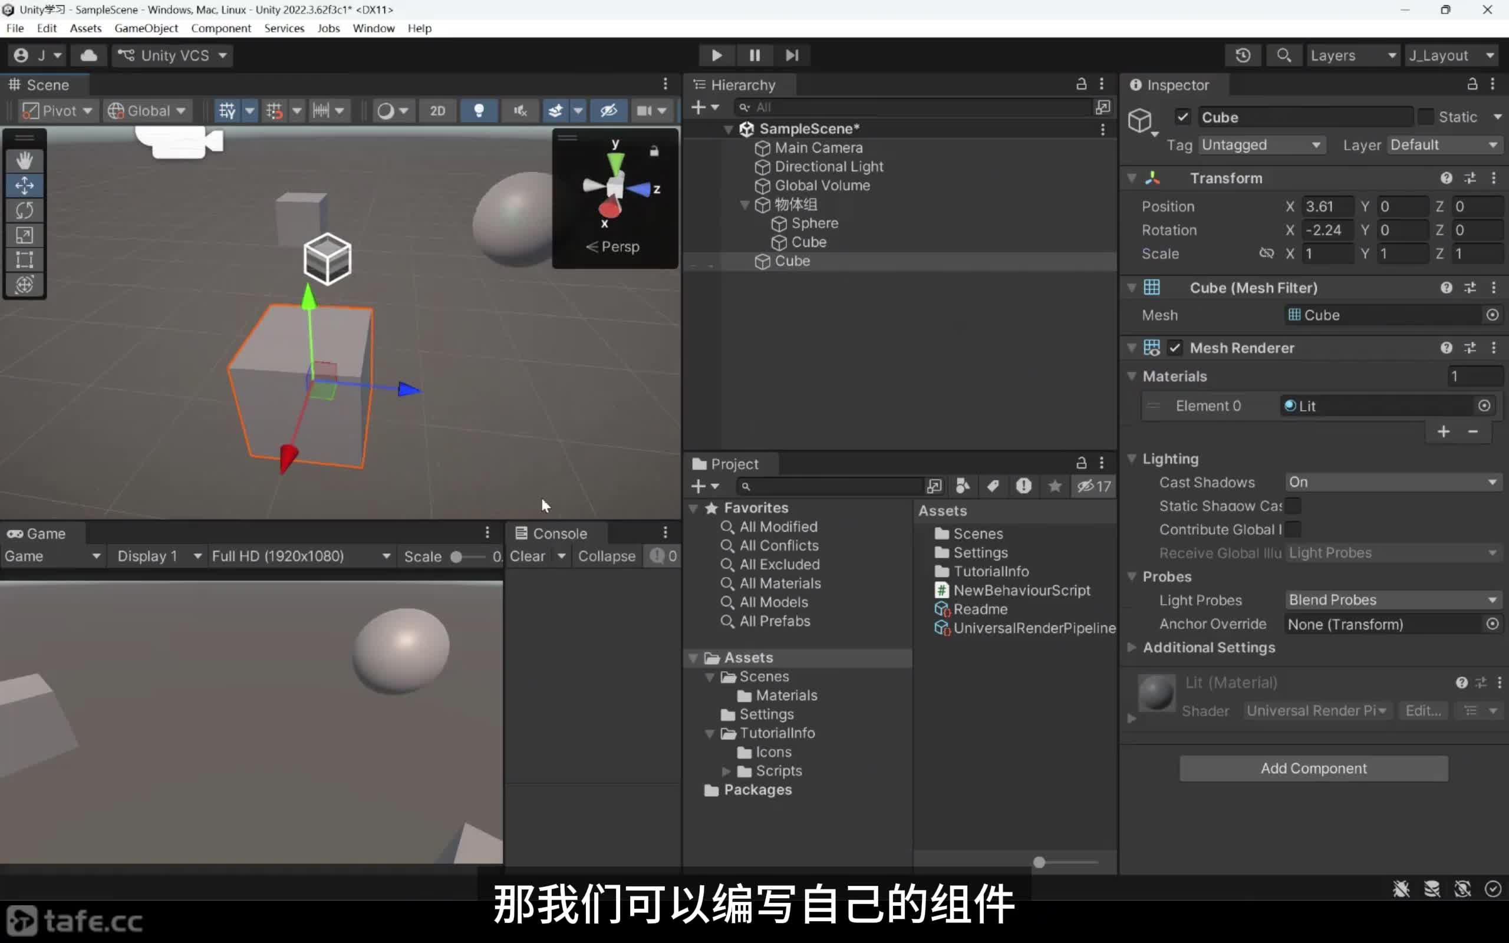Toggle Scene effects (skybox, fog)
Viewport: 1509px width, 943px height.
pyautogui.click(x=555, y=111)
